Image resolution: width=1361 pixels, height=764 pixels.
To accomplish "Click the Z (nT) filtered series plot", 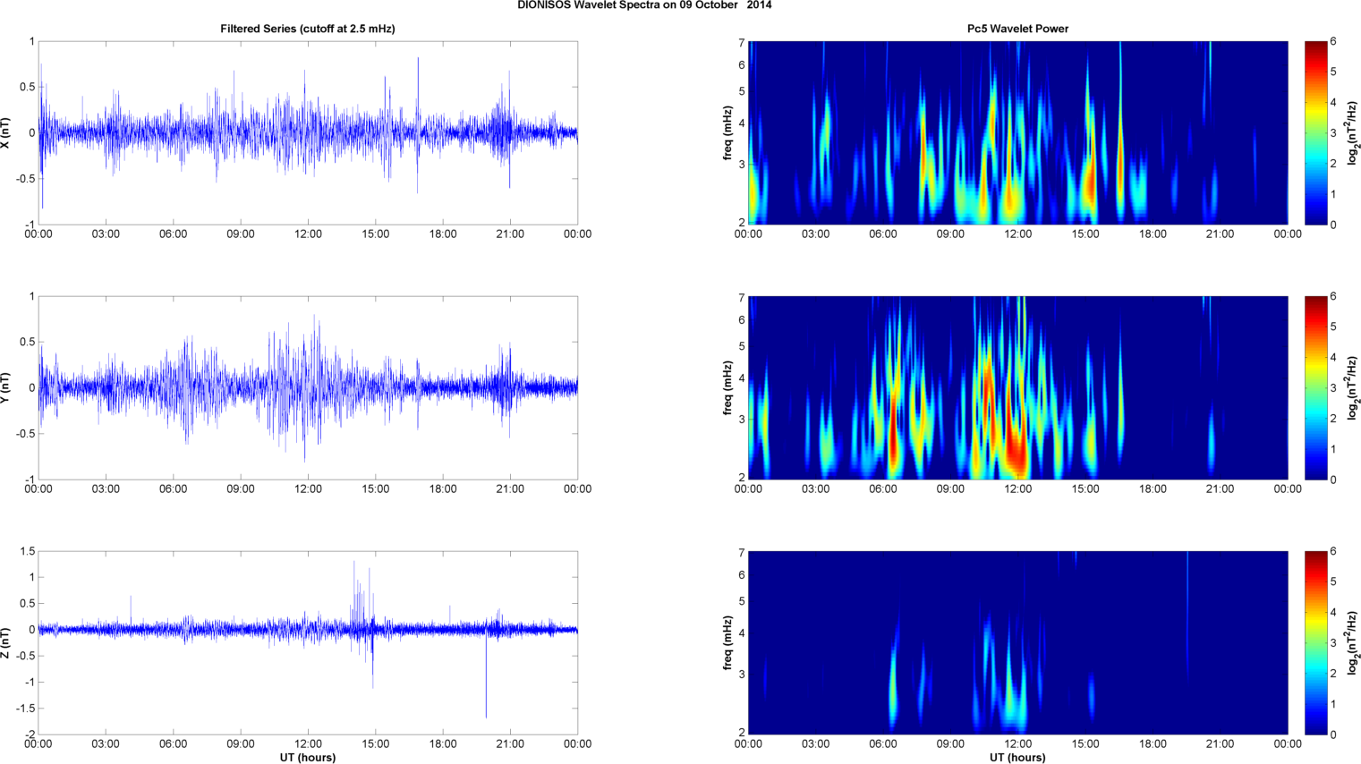I will (308, 642).
